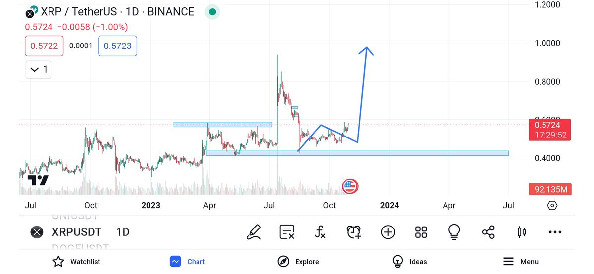Add a new price alert

[354, 232]
